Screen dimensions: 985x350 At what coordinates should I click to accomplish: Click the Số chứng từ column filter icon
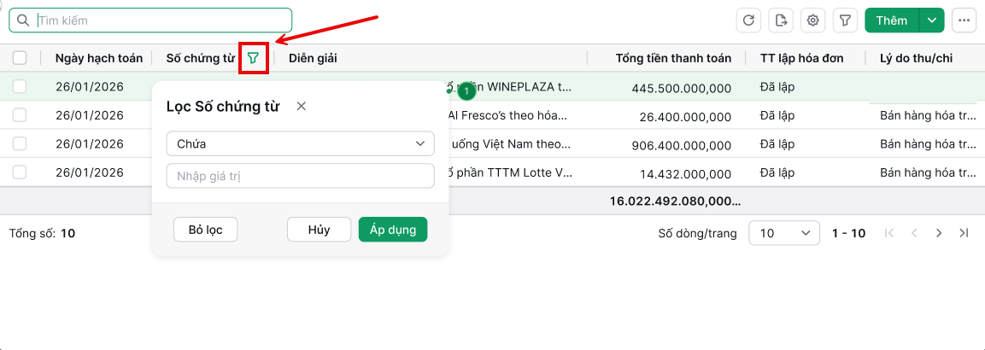coord(253,58)
